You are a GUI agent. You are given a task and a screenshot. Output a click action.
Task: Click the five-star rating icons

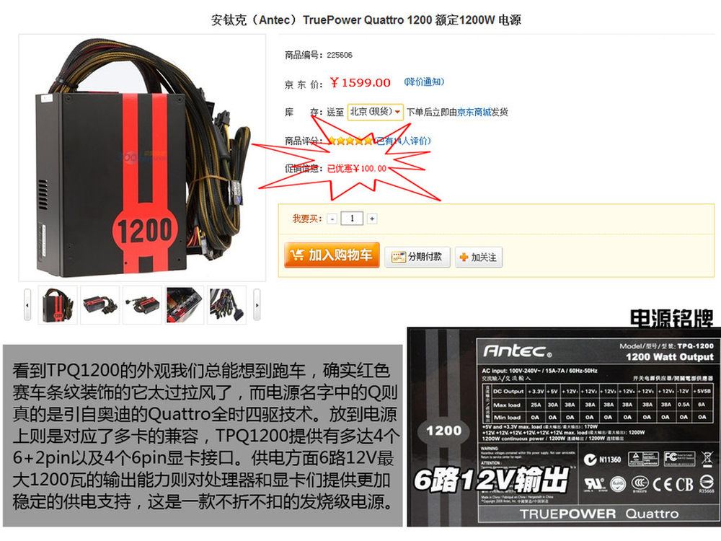pyautogui.click(x=350, y=141)
